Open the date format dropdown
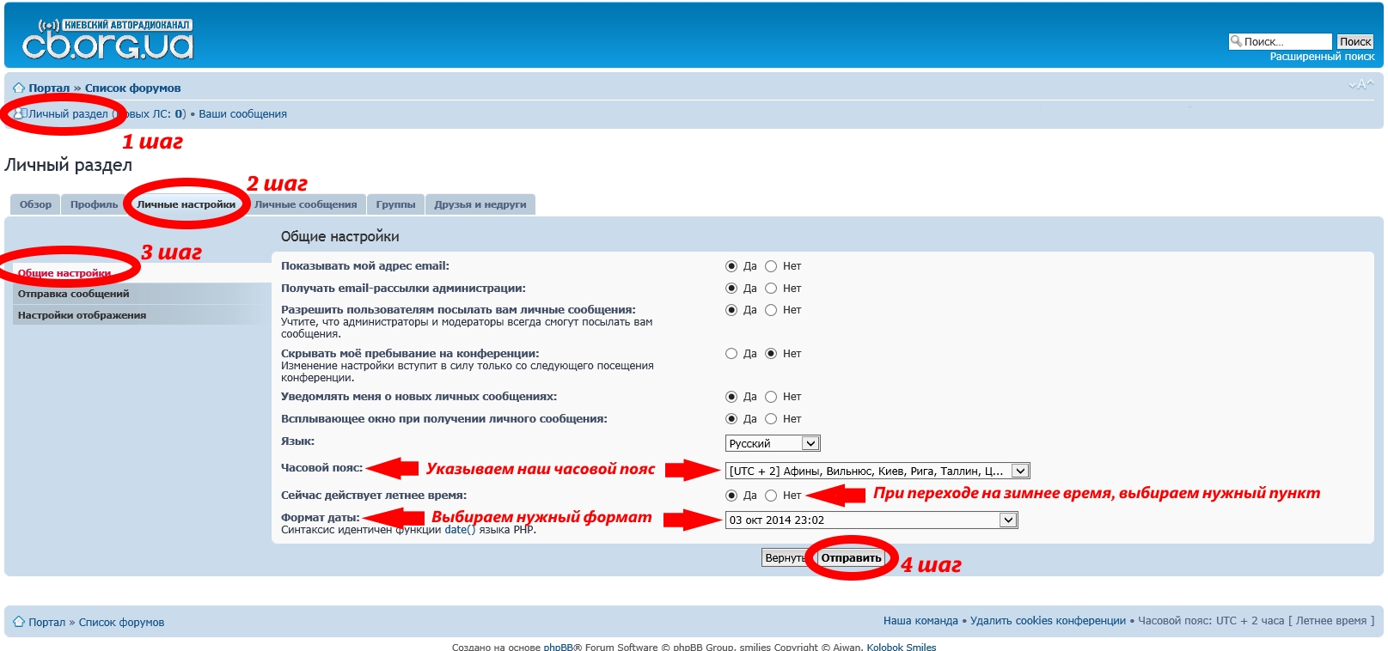The height and width of the screenshot is (651, 1388). tap(871, 520)
